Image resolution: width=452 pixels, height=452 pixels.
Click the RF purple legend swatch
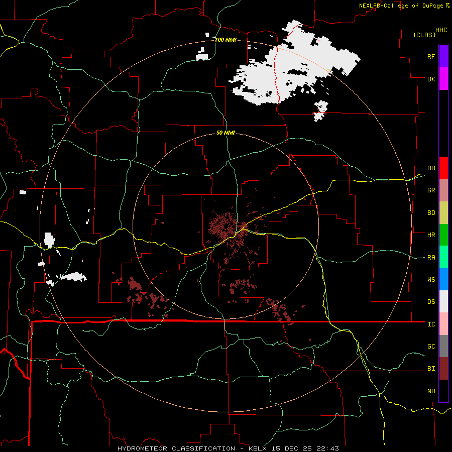[x=443, y=56]
